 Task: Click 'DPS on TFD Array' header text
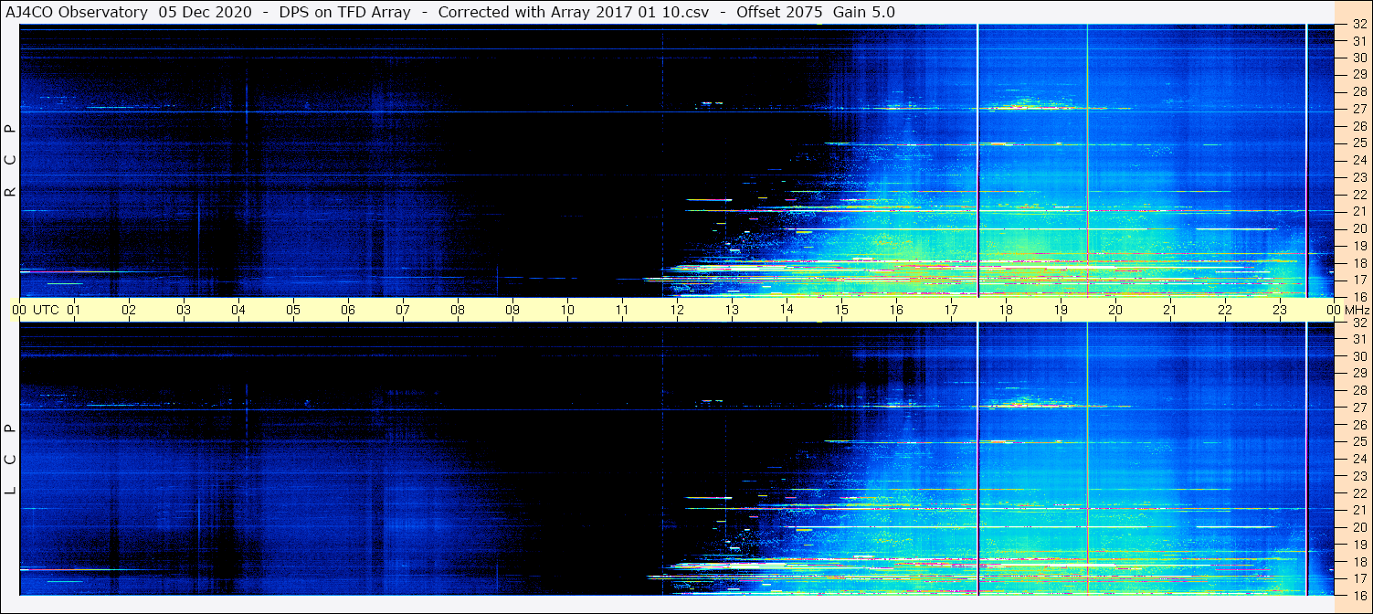[345, 13]
